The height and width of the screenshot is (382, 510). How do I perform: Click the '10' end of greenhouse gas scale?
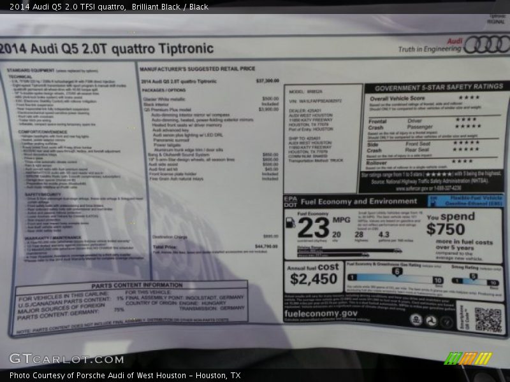[438, 280]
